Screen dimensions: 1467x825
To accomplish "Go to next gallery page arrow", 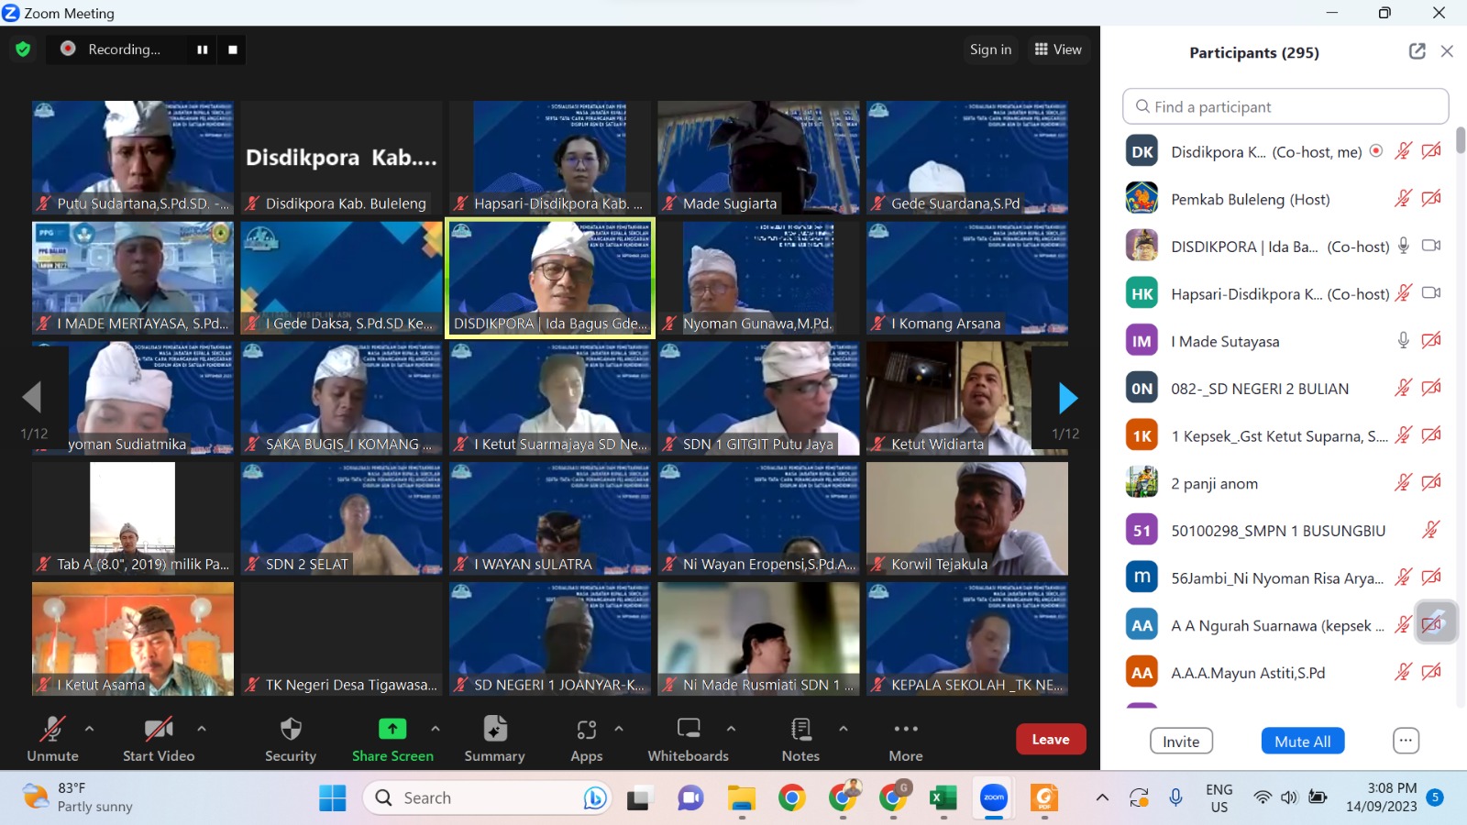I will tap(1067, 398).
